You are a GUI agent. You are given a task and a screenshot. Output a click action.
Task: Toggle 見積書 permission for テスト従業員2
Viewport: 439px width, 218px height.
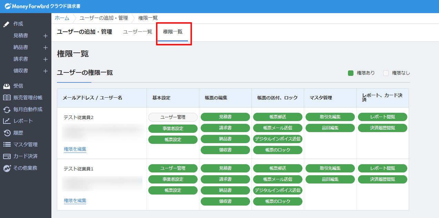click(x=225, y=117)
